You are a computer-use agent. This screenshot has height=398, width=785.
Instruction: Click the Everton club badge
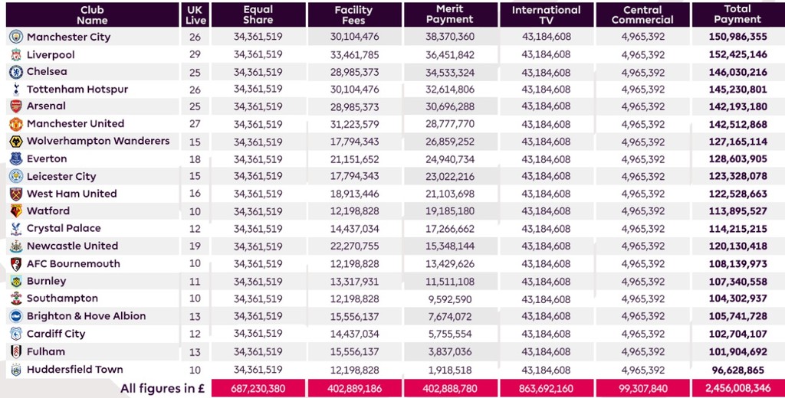click(x=15, y=159)
